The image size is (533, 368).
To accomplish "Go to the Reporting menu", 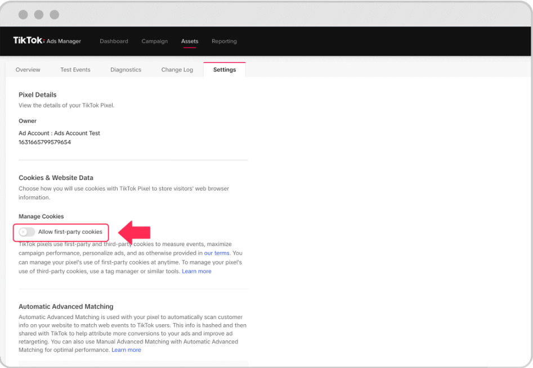I will 224,41.
